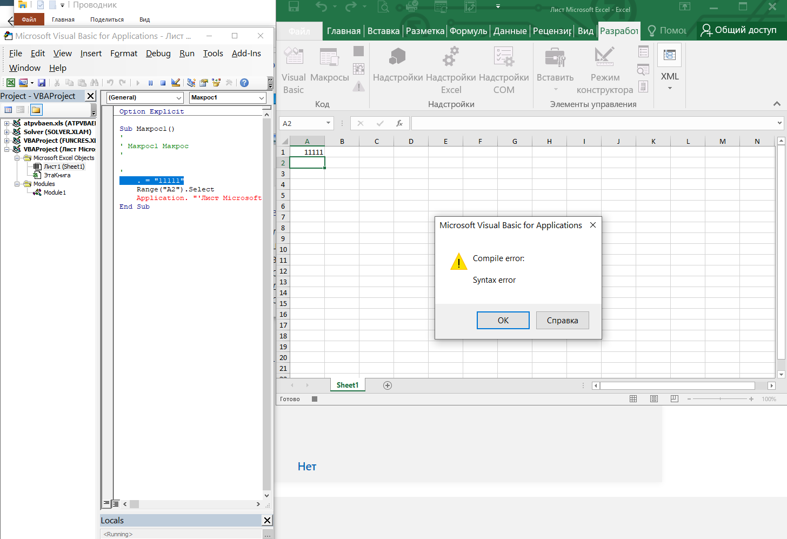This screenshot has height=539, width=787.
Task: Click Надстройки COM ribbon button
Action: pos(504,70)
